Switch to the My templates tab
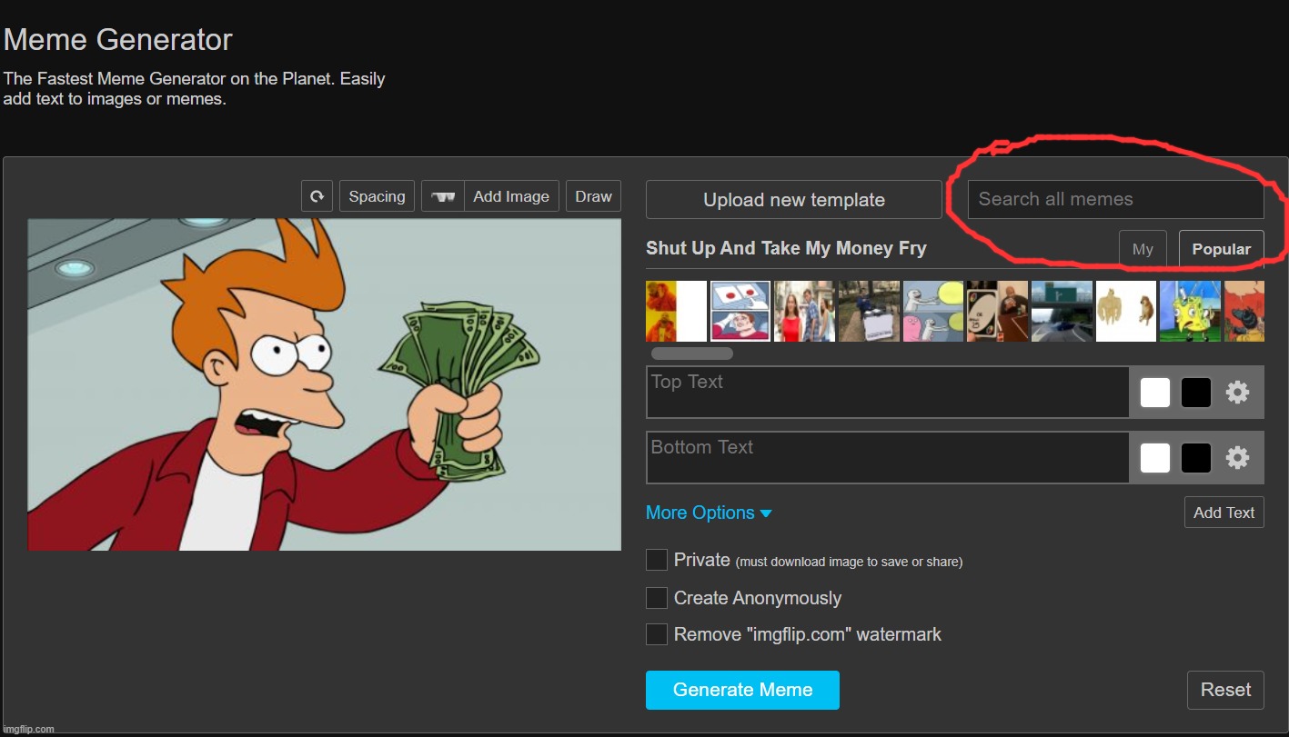 point(1143,249)
